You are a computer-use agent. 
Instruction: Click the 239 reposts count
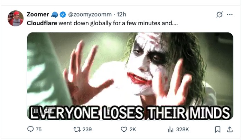87,129
